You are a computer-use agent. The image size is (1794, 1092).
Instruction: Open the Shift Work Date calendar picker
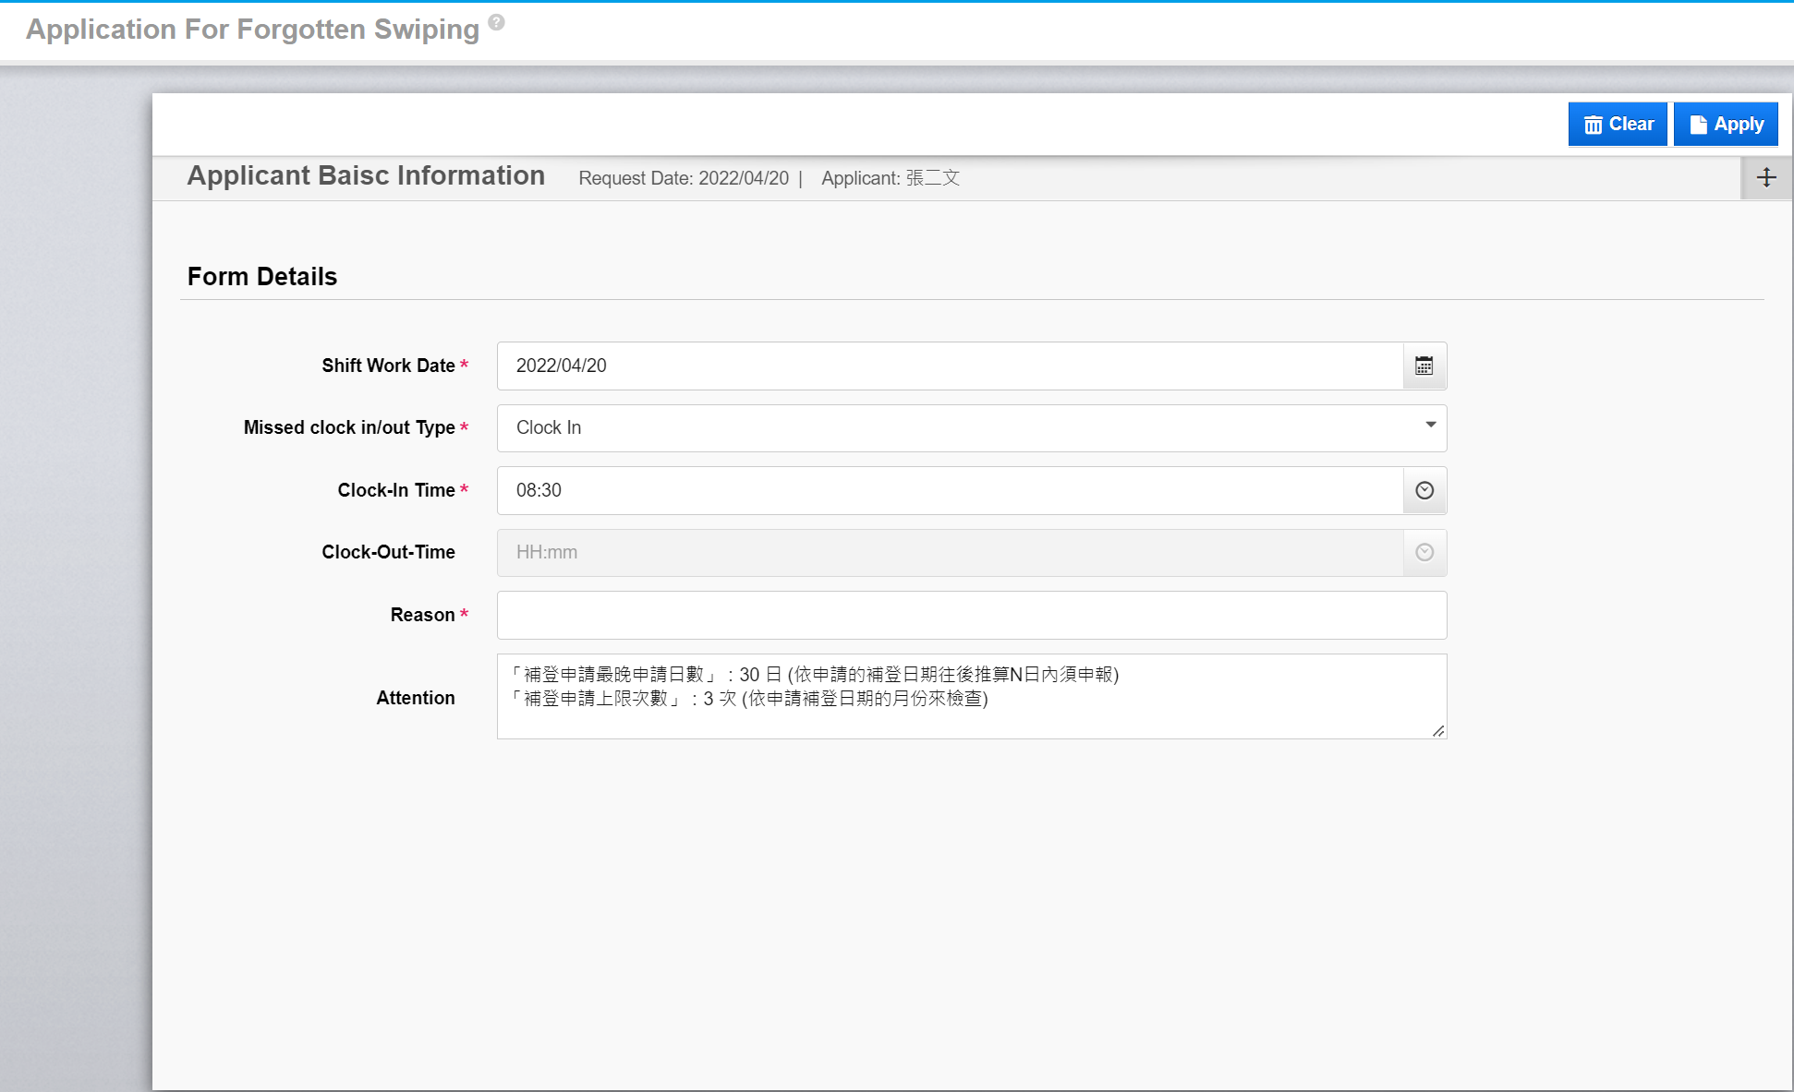tap(1424, 366)
